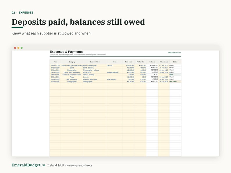Click the 01 Jun 2027 balance due cell
231x173 pixels.
[x=164, y=65]
